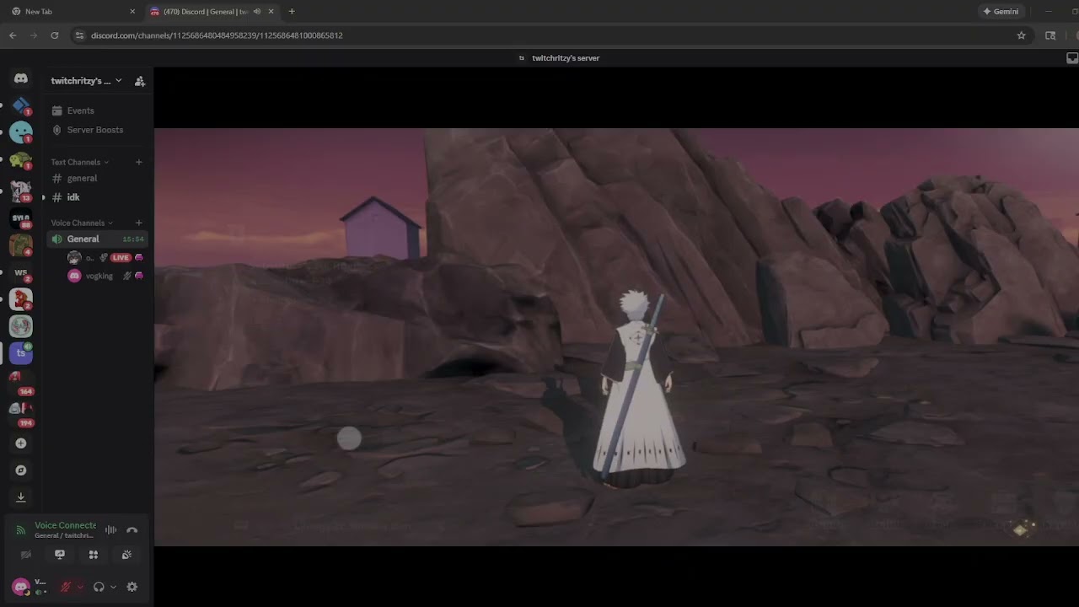Click the LIVE streaming user row
Screen dimensions: 1079x607
(x=105, y=257)
